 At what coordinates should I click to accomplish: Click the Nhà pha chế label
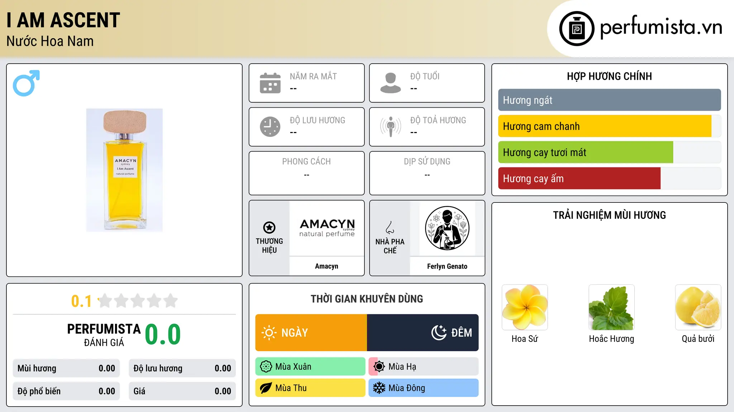(390, 246)
